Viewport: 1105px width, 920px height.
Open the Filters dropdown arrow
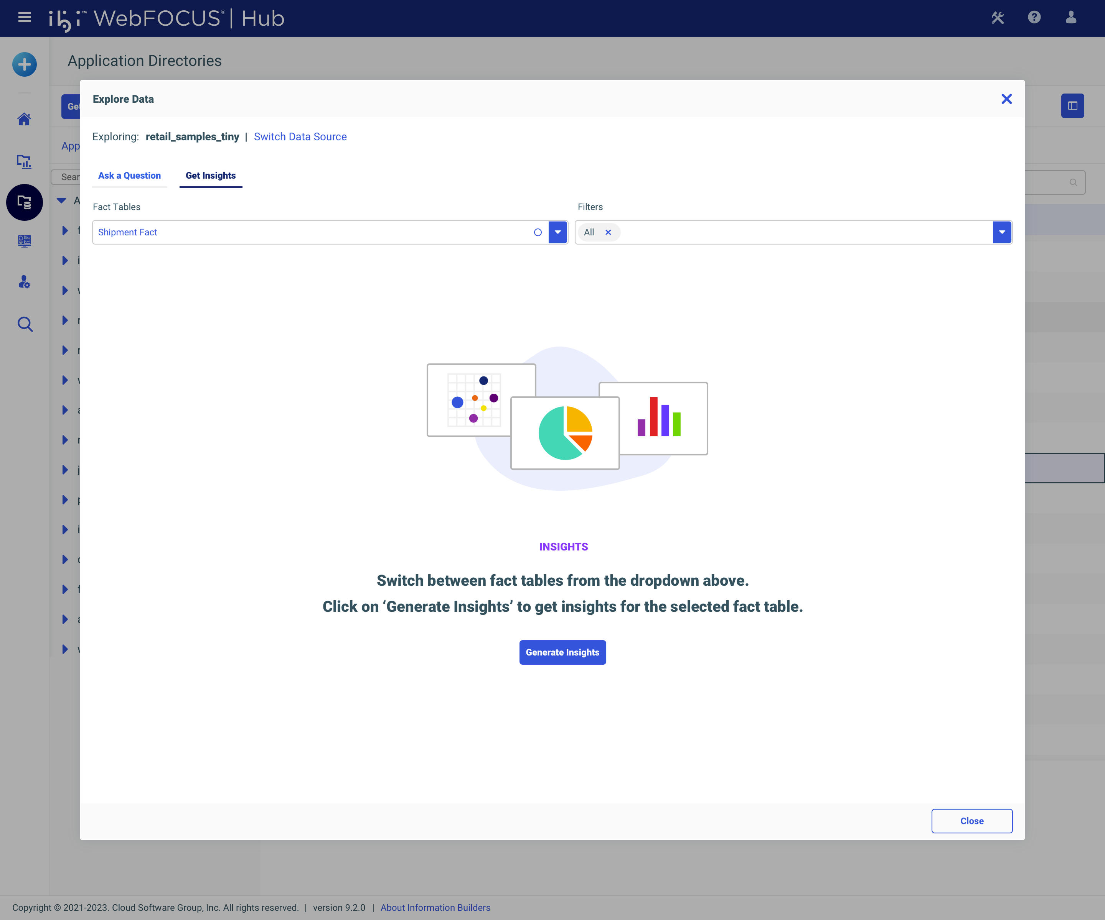(x=1001, y=232)
